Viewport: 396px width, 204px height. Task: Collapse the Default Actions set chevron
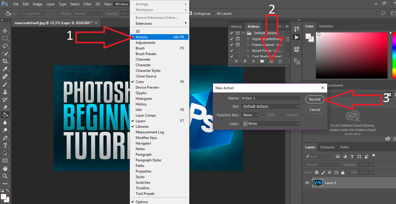tap(244, 33)
